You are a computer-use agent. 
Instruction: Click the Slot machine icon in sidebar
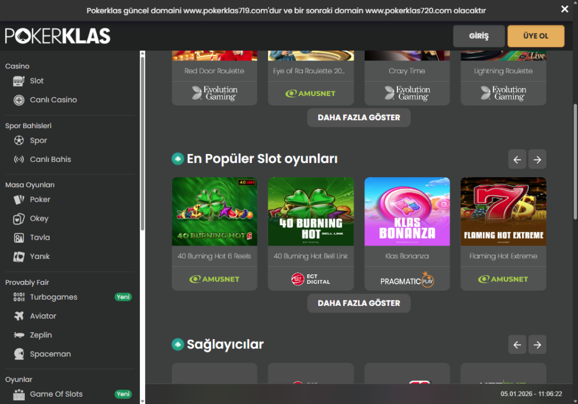click(x=19, y=81)
